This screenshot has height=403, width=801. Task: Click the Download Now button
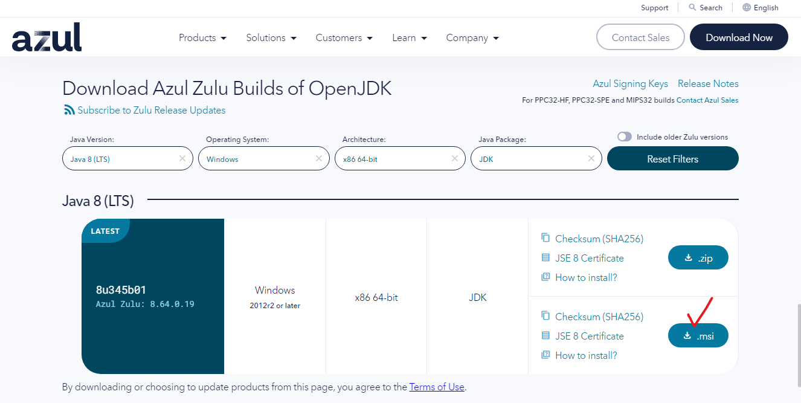coord(739,37)
